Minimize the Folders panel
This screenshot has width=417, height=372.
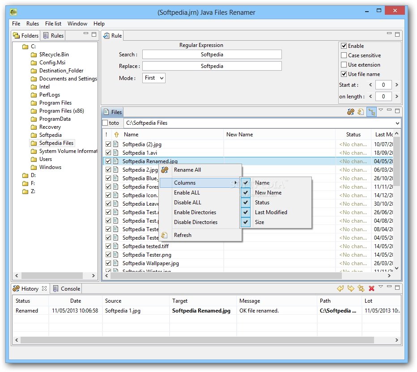[x=86, y=33]
